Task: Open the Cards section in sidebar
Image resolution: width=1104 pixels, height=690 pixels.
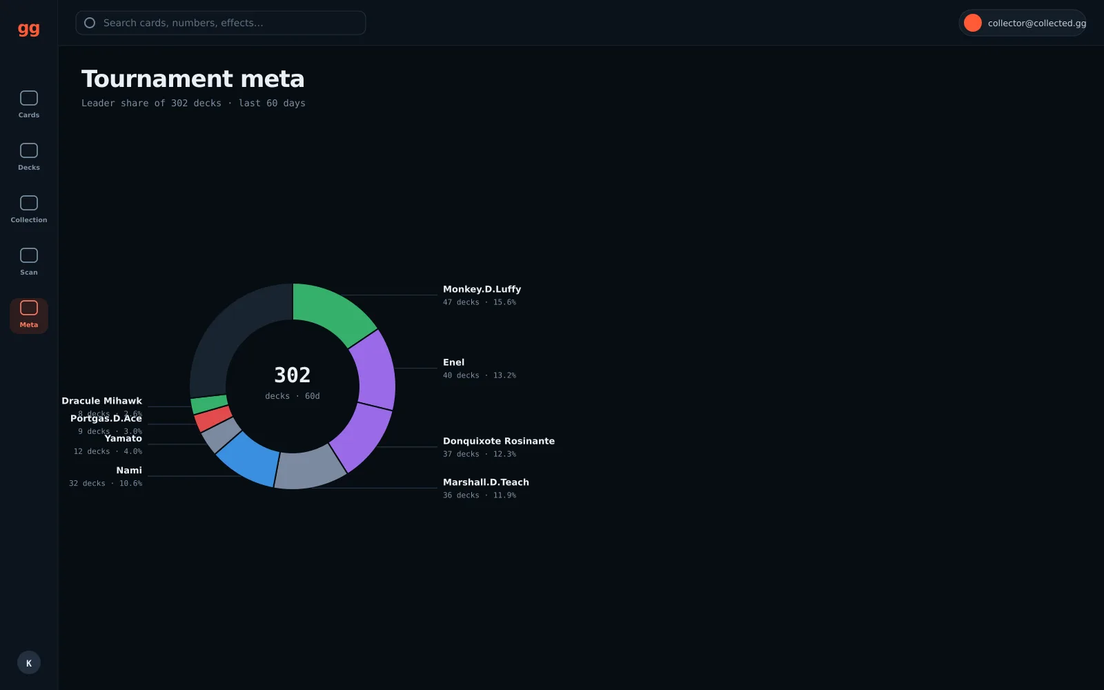Action: click(29, 105)
